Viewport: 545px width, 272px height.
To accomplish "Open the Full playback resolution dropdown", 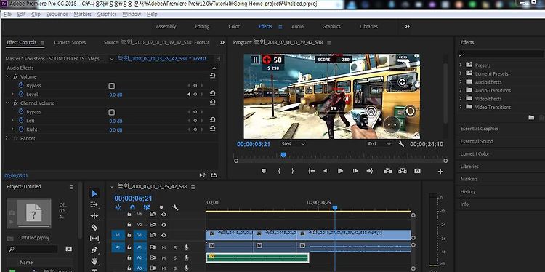I will (379, 144).
